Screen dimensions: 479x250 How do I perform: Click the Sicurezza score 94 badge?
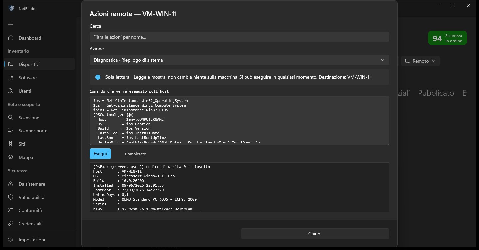tap(447, 38)
